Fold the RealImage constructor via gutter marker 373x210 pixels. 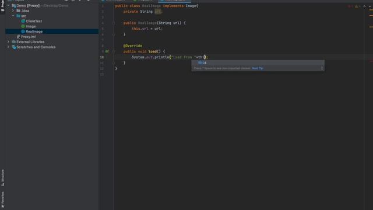114,23
